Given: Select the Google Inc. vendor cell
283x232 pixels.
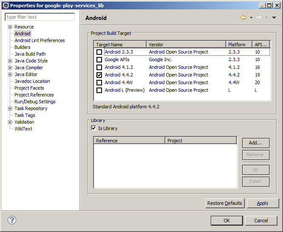Looking at the screenshot, I should [x=161, y=59].
